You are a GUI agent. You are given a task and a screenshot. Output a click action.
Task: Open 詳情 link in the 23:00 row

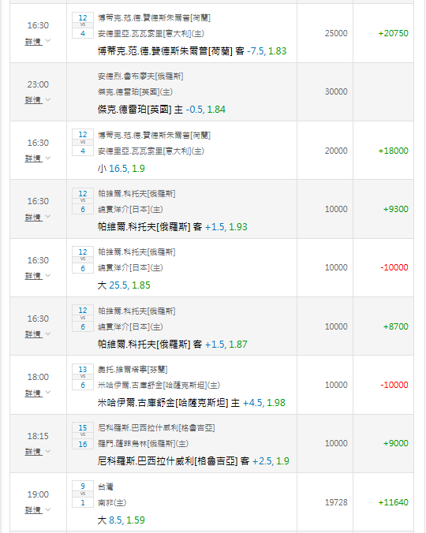point(33,100)
